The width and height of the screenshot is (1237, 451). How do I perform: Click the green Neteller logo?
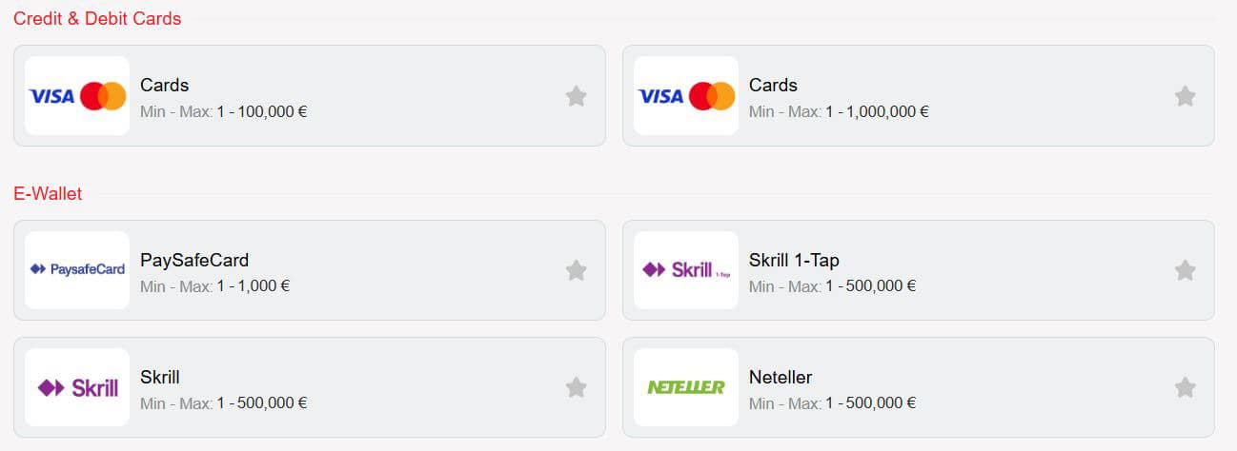tap(686, 387)
